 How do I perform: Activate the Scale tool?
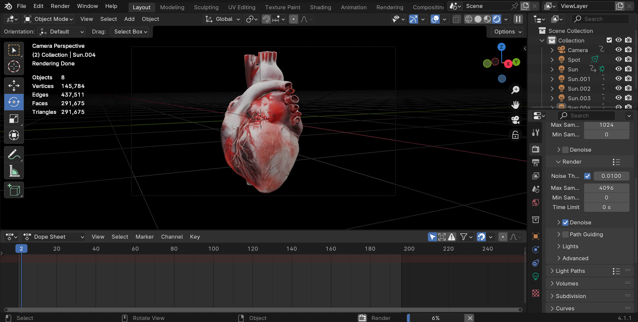[14, 119]
